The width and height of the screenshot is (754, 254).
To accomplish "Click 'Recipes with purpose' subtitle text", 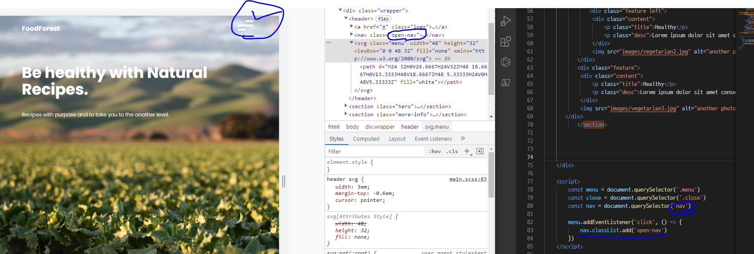I will point(95,115).
